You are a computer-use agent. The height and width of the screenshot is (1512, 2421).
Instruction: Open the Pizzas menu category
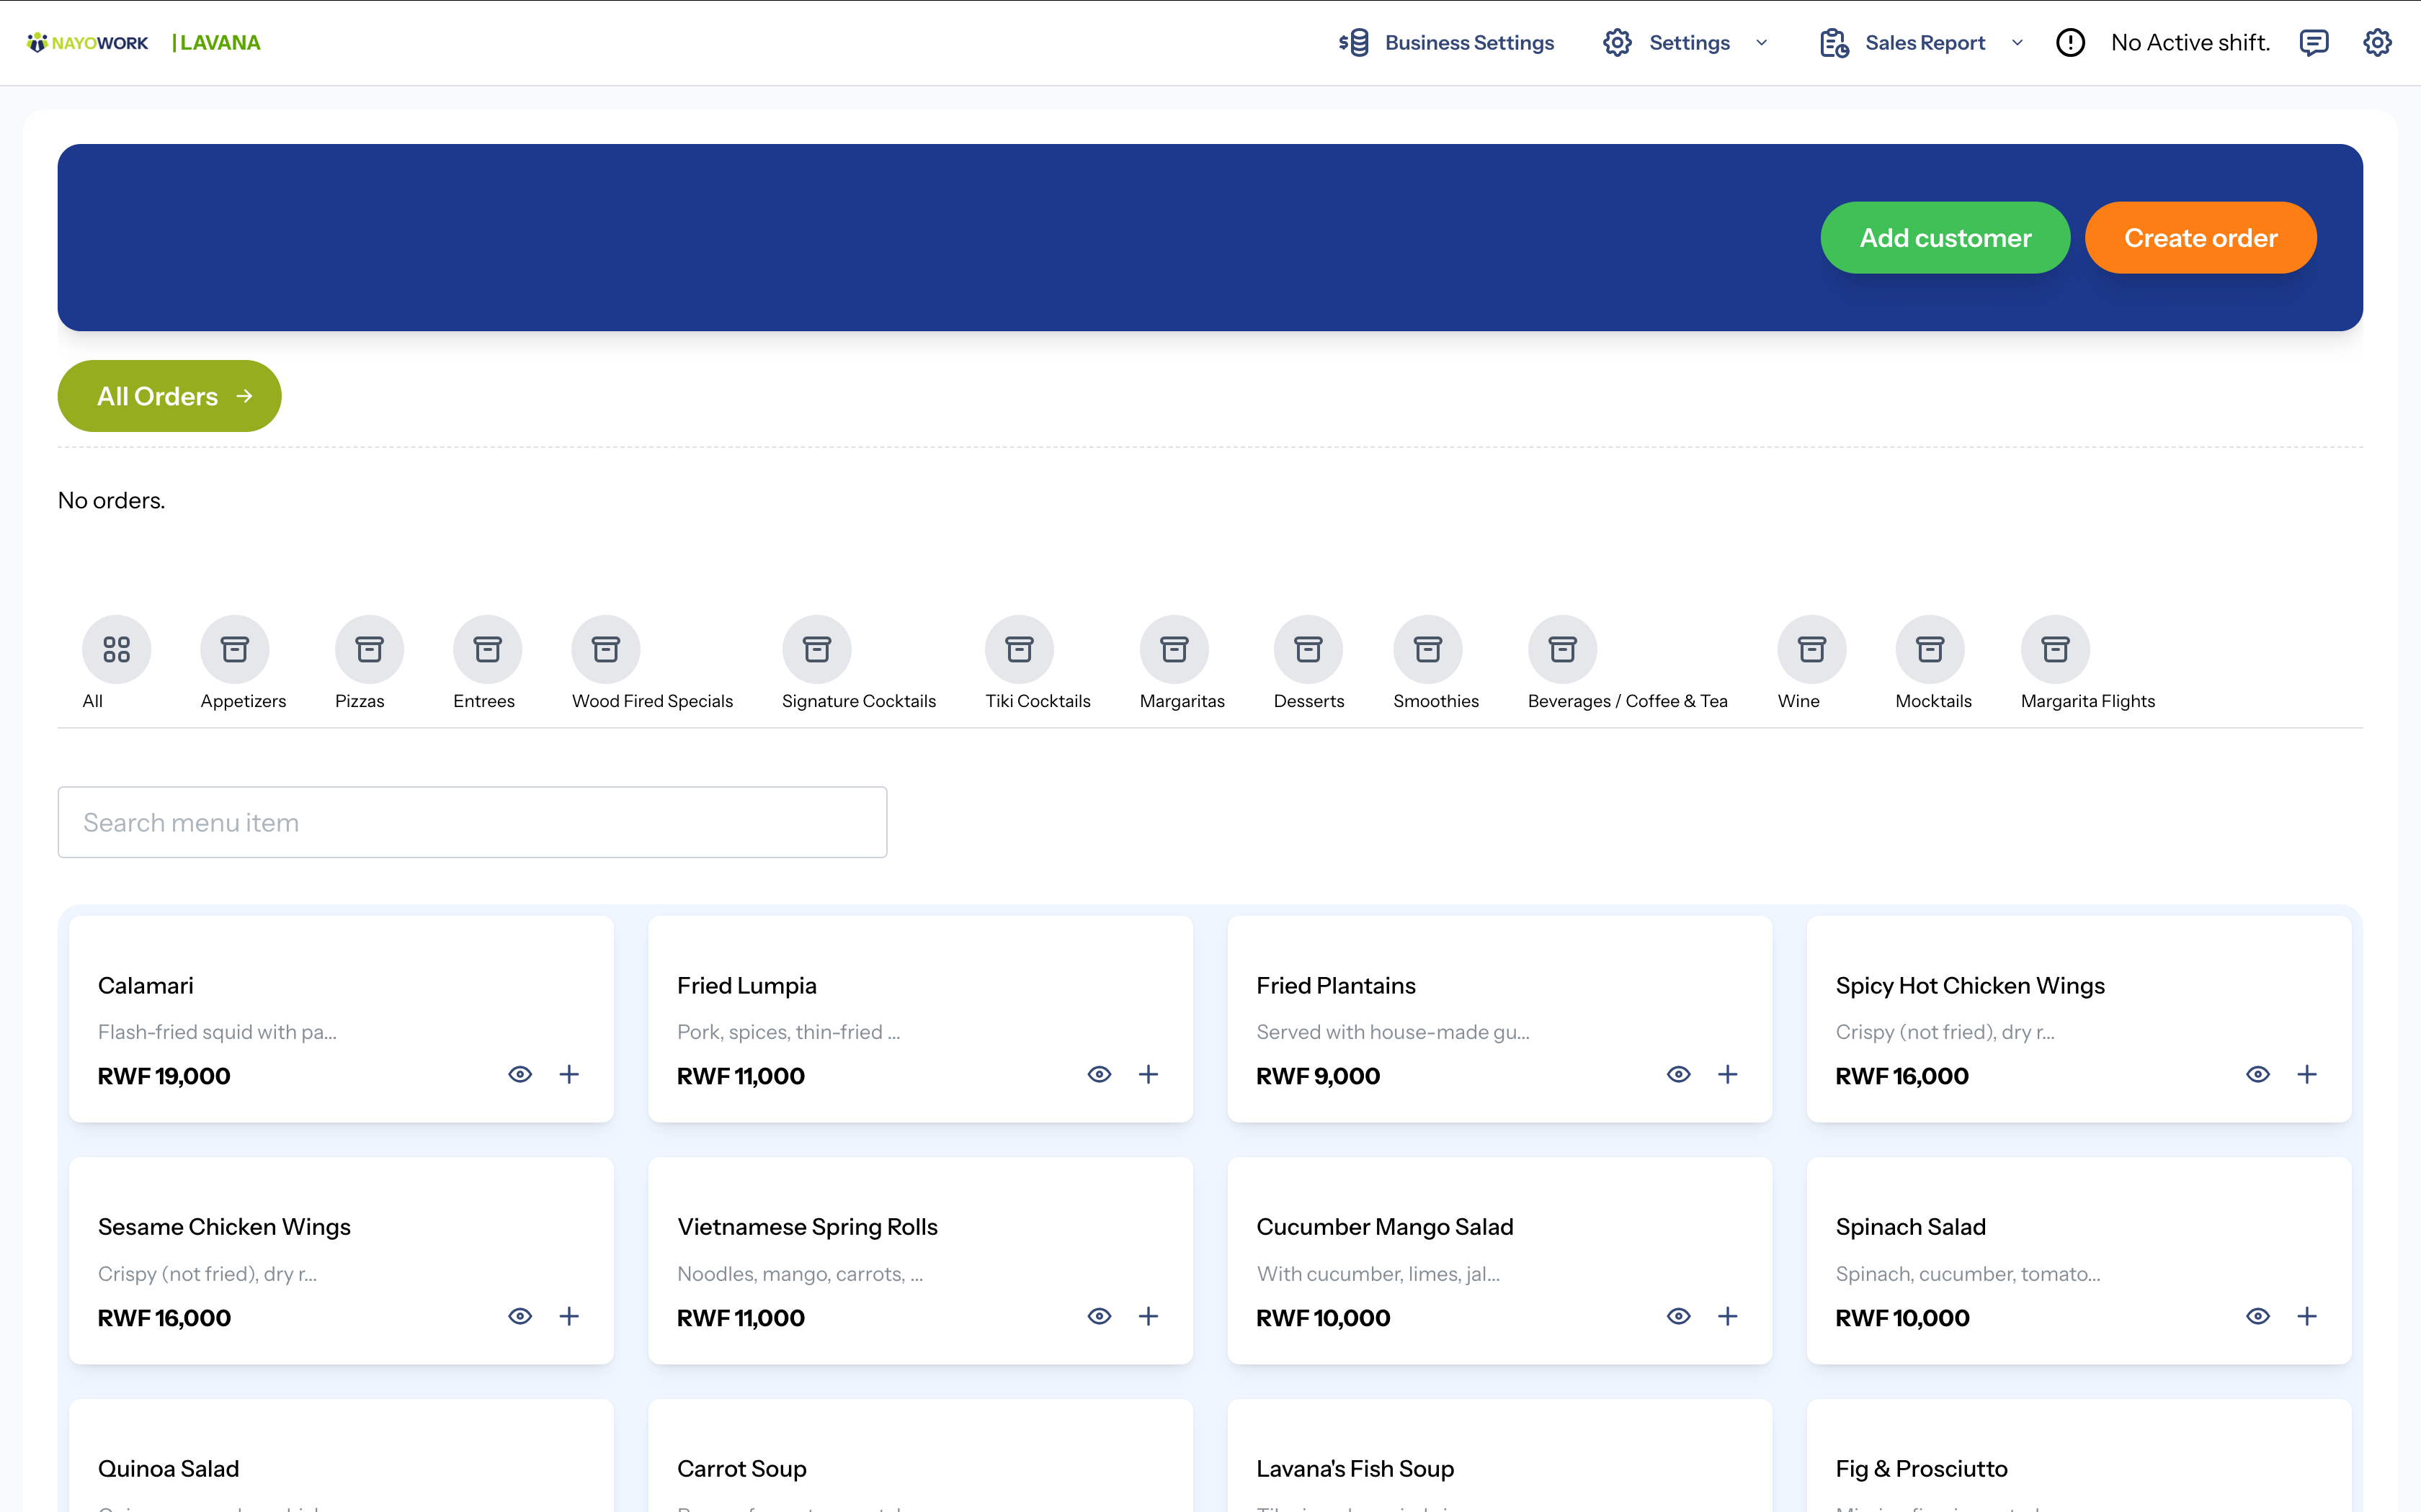click(x=368, y=649)
